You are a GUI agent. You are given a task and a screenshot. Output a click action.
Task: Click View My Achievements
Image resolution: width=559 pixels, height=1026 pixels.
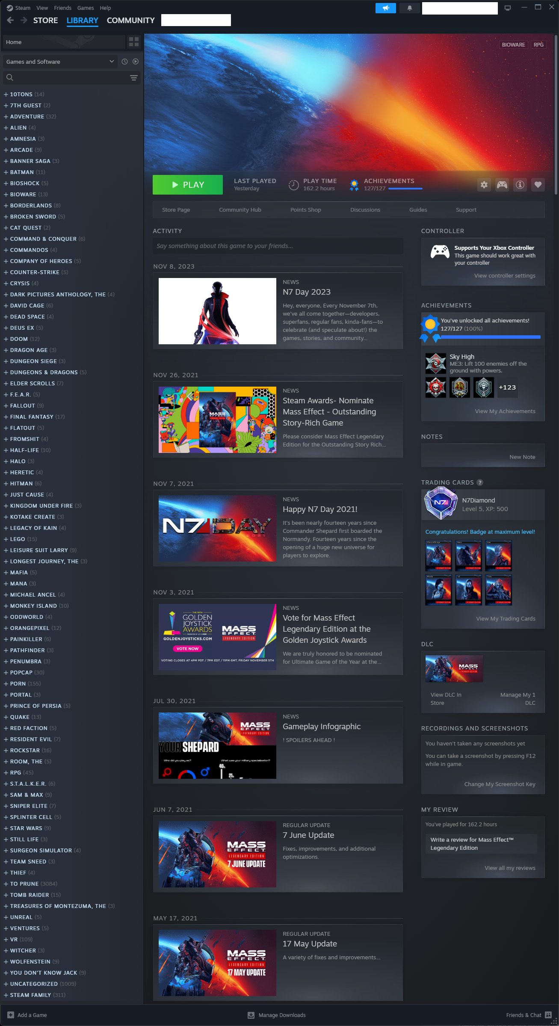click(505, 411)
